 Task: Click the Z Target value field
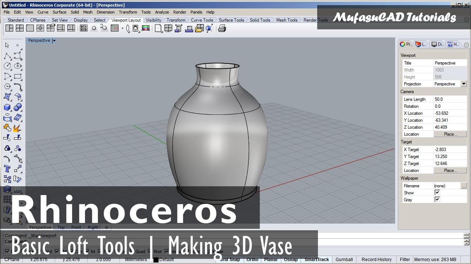pyautogui.click(x=450, y=163)
